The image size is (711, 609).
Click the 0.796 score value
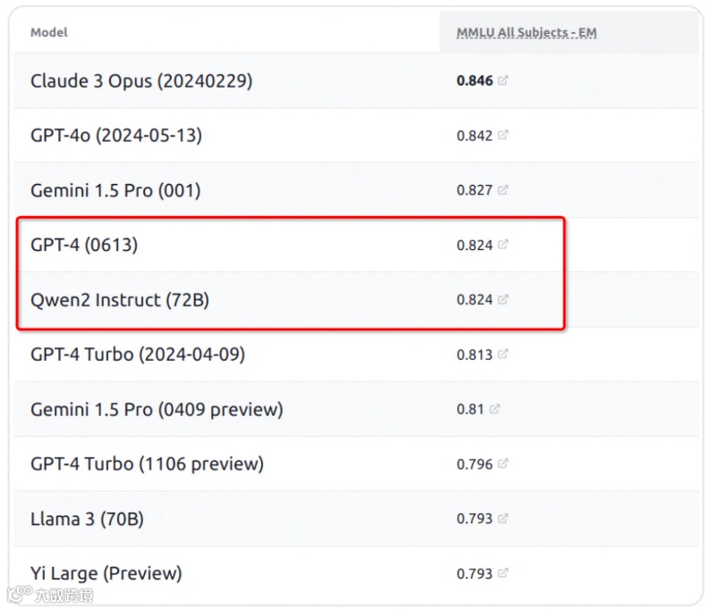tap(474, 464)
